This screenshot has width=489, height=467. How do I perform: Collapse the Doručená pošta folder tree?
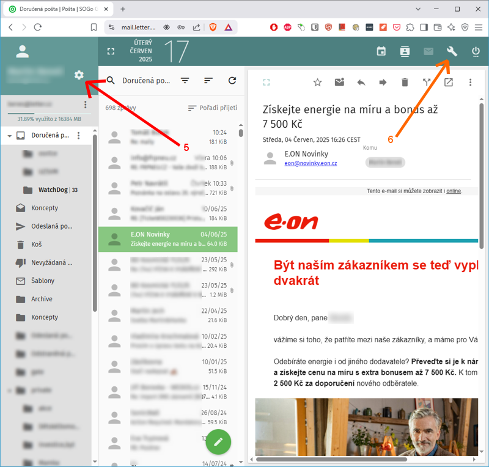click(10, 135)
